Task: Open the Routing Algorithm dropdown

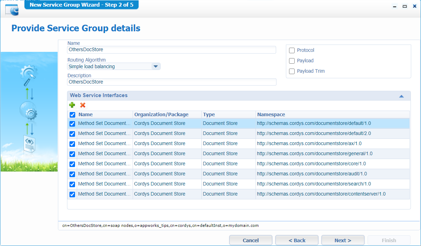Action: [x=156, y=66]
